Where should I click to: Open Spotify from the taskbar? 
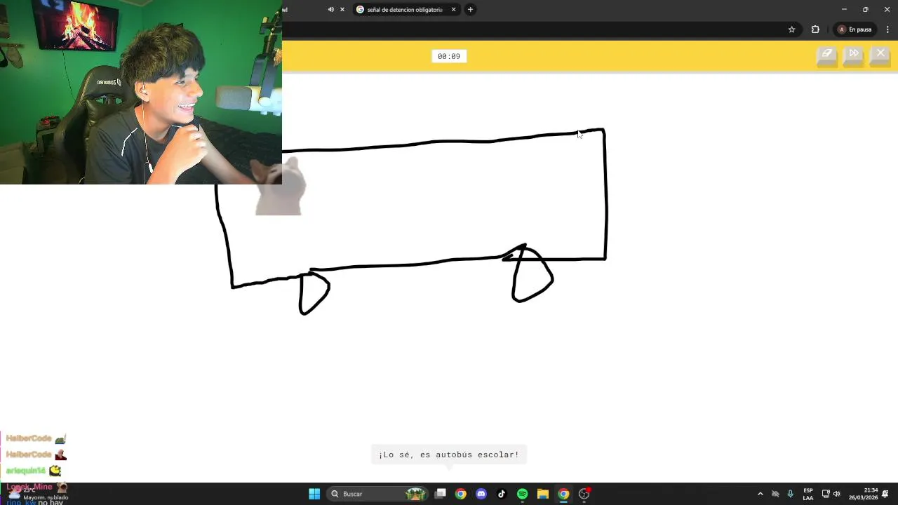click(522, 494)
